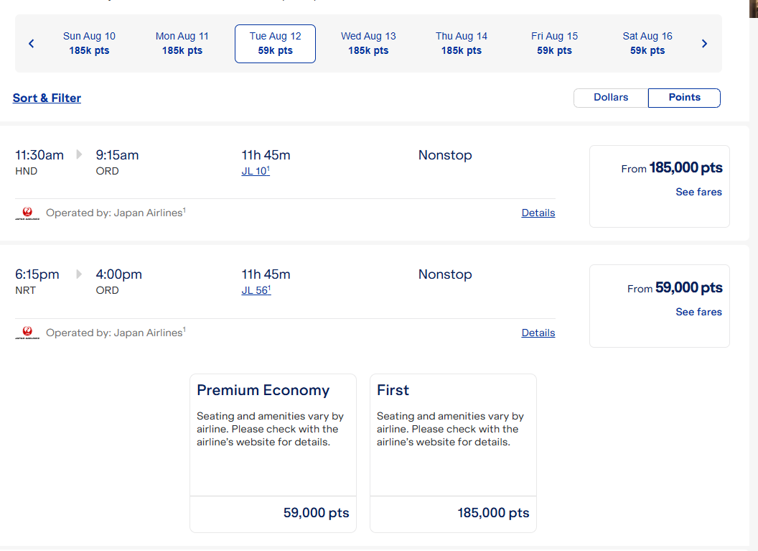The height and width of the screenshot is (551, 758).
Task: Open flight number JL 10 link
Action: point(255,172)
